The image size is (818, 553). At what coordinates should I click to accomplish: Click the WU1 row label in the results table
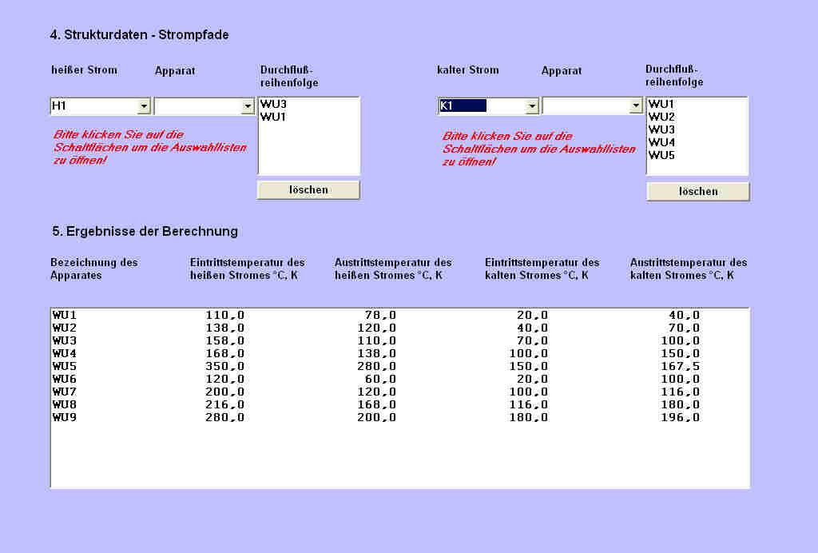click(65, 315)
